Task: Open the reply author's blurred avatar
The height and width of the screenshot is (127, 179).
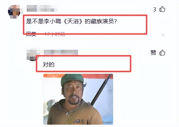Action: [x=31, y=55]
